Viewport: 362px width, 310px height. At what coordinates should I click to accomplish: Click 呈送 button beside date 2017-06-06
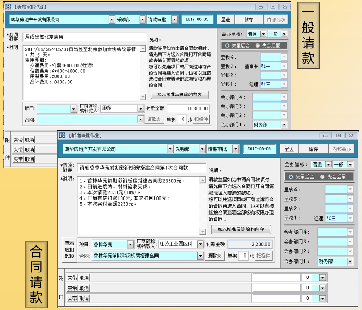(289, 148)
